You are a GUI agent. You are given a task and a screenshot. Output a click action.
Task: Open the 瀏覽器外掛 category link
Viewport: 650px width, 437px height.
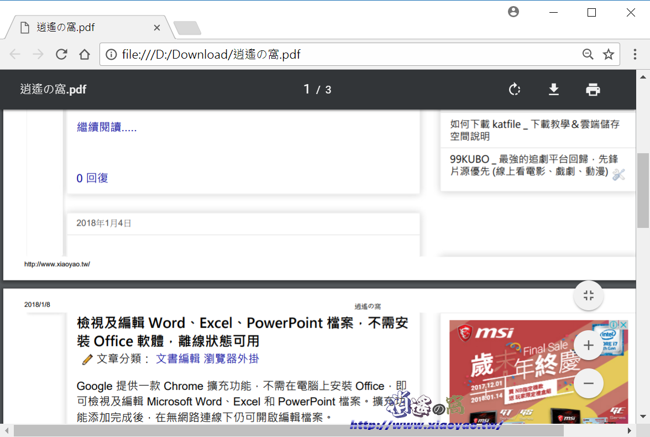click(231, 358)
